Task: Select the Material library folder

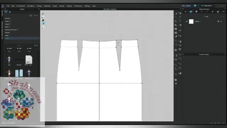Action: point(7,33)
